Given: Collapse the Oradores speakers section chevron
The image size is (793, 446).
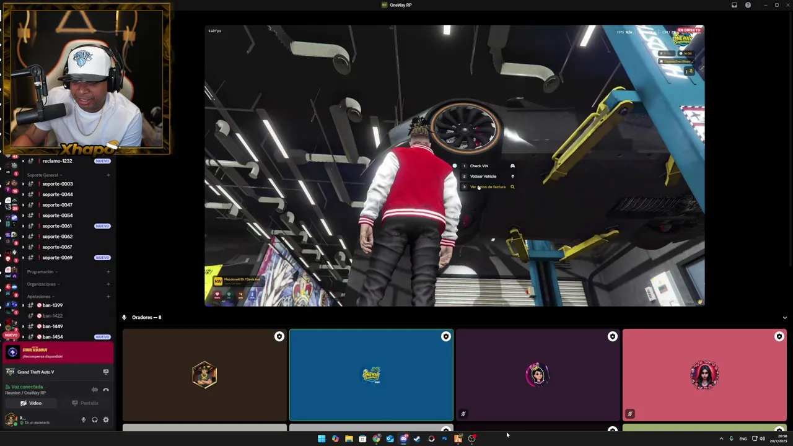Looking at the screenshot, I should point(784,318).
